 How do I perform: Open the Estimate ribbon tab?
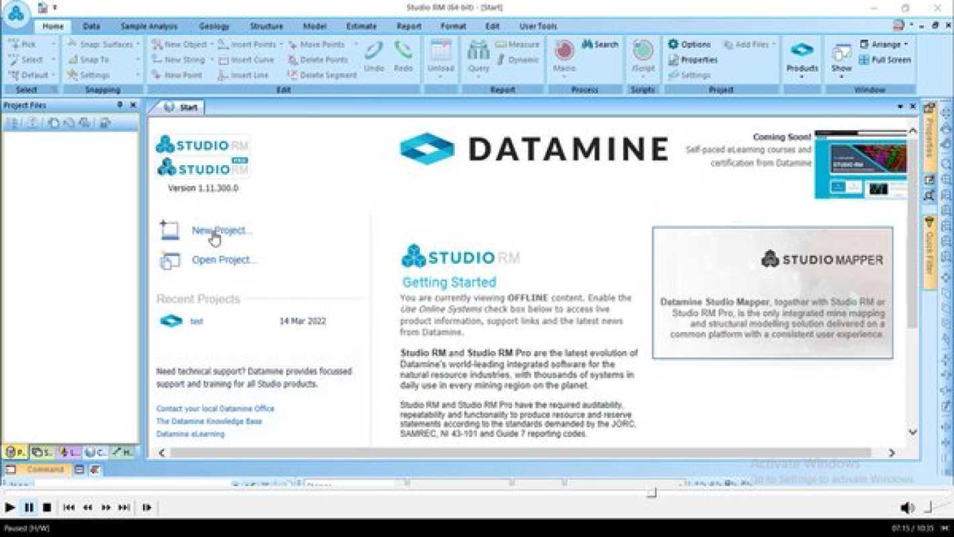pyautogui.click(x=361, y=26)
